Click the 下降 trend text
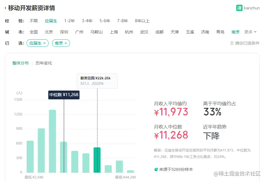The height and width of the screenshot is (182, 266). [211, 136]
